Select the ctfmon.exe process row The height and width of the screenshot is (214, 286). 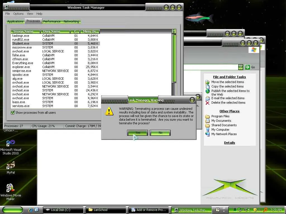click(55, 59)
